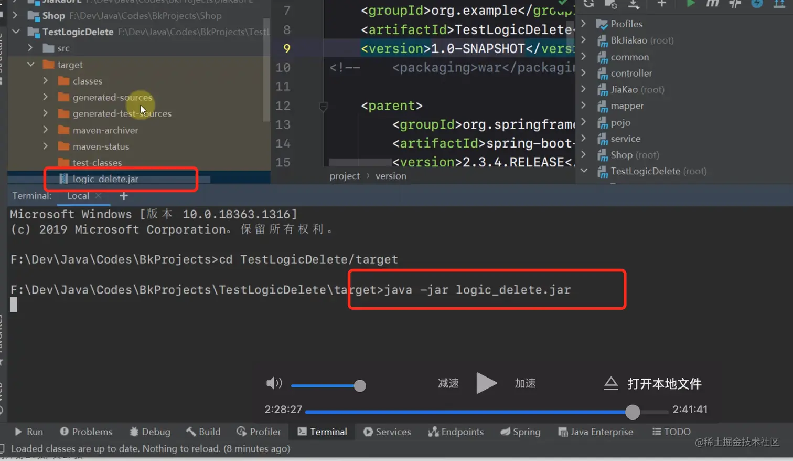Expand Maven common module

tap(584, 57)
